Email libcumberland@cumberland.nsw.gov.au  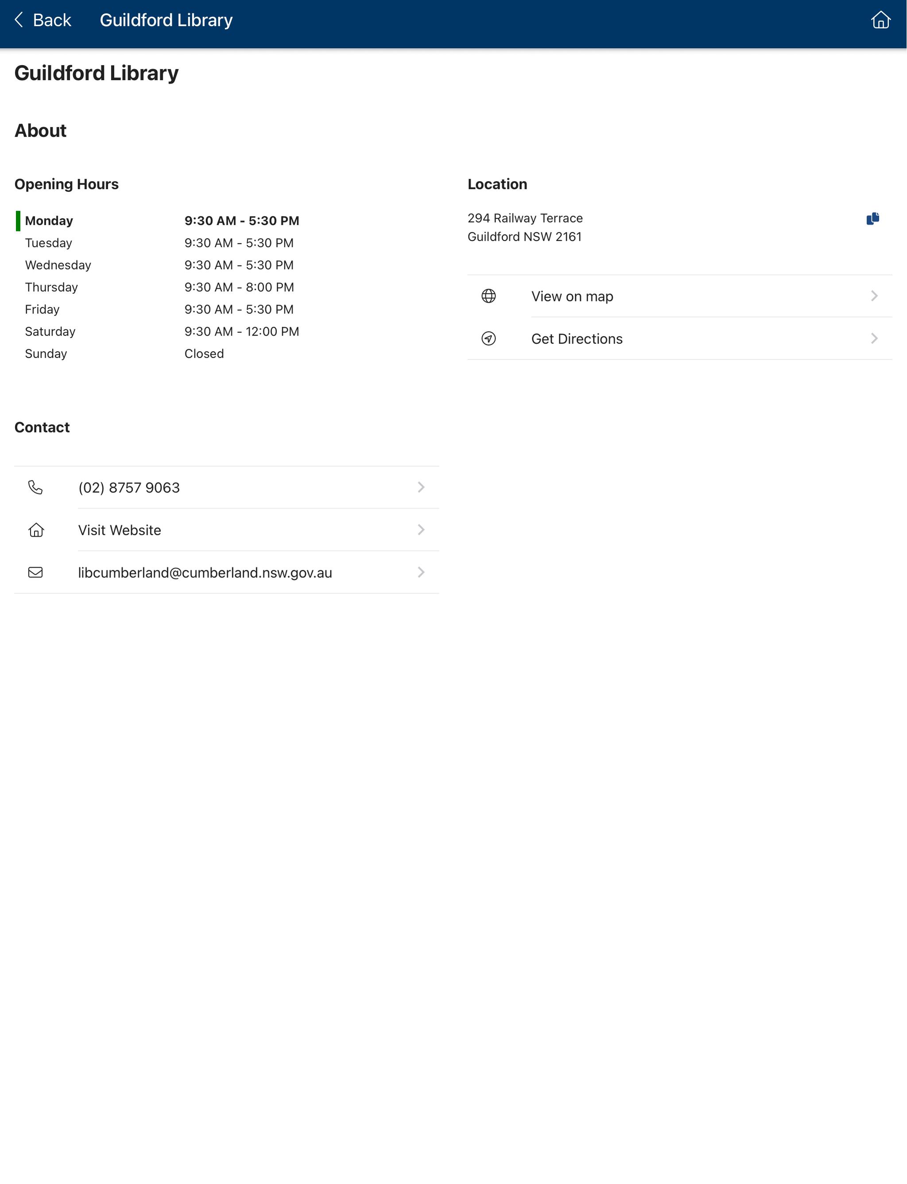pos(227,573)
